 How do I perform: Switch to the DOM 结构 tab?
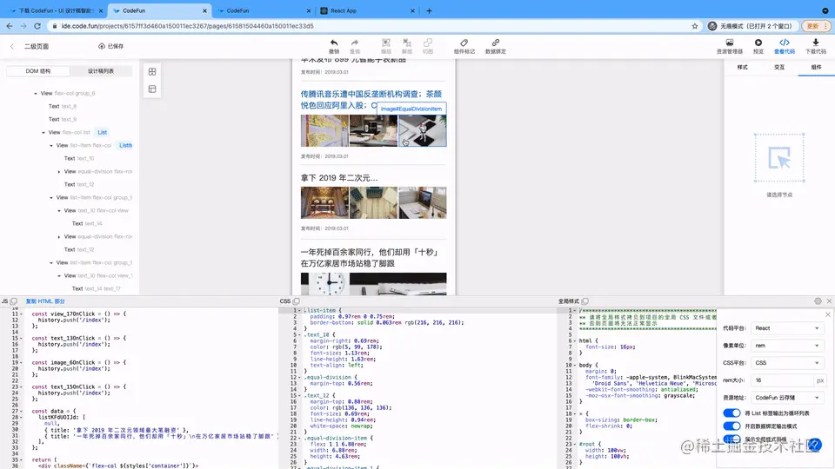tap(37, 70)
